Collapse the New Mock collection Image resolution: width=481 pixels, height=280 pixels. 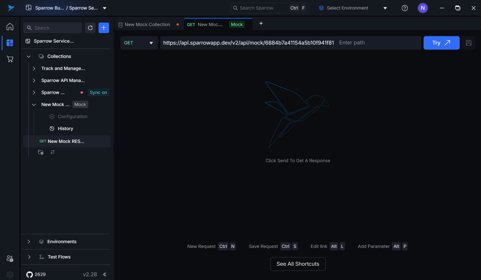pyautogui.click(x=34, y=105)
